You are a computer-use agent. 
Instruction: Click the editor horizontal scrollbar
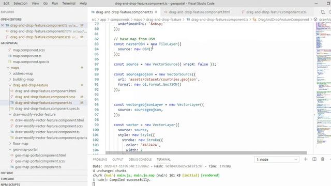(206, 153)
